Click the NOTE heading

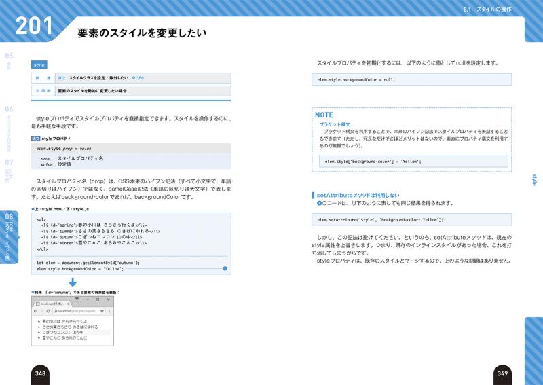[324, 115]
